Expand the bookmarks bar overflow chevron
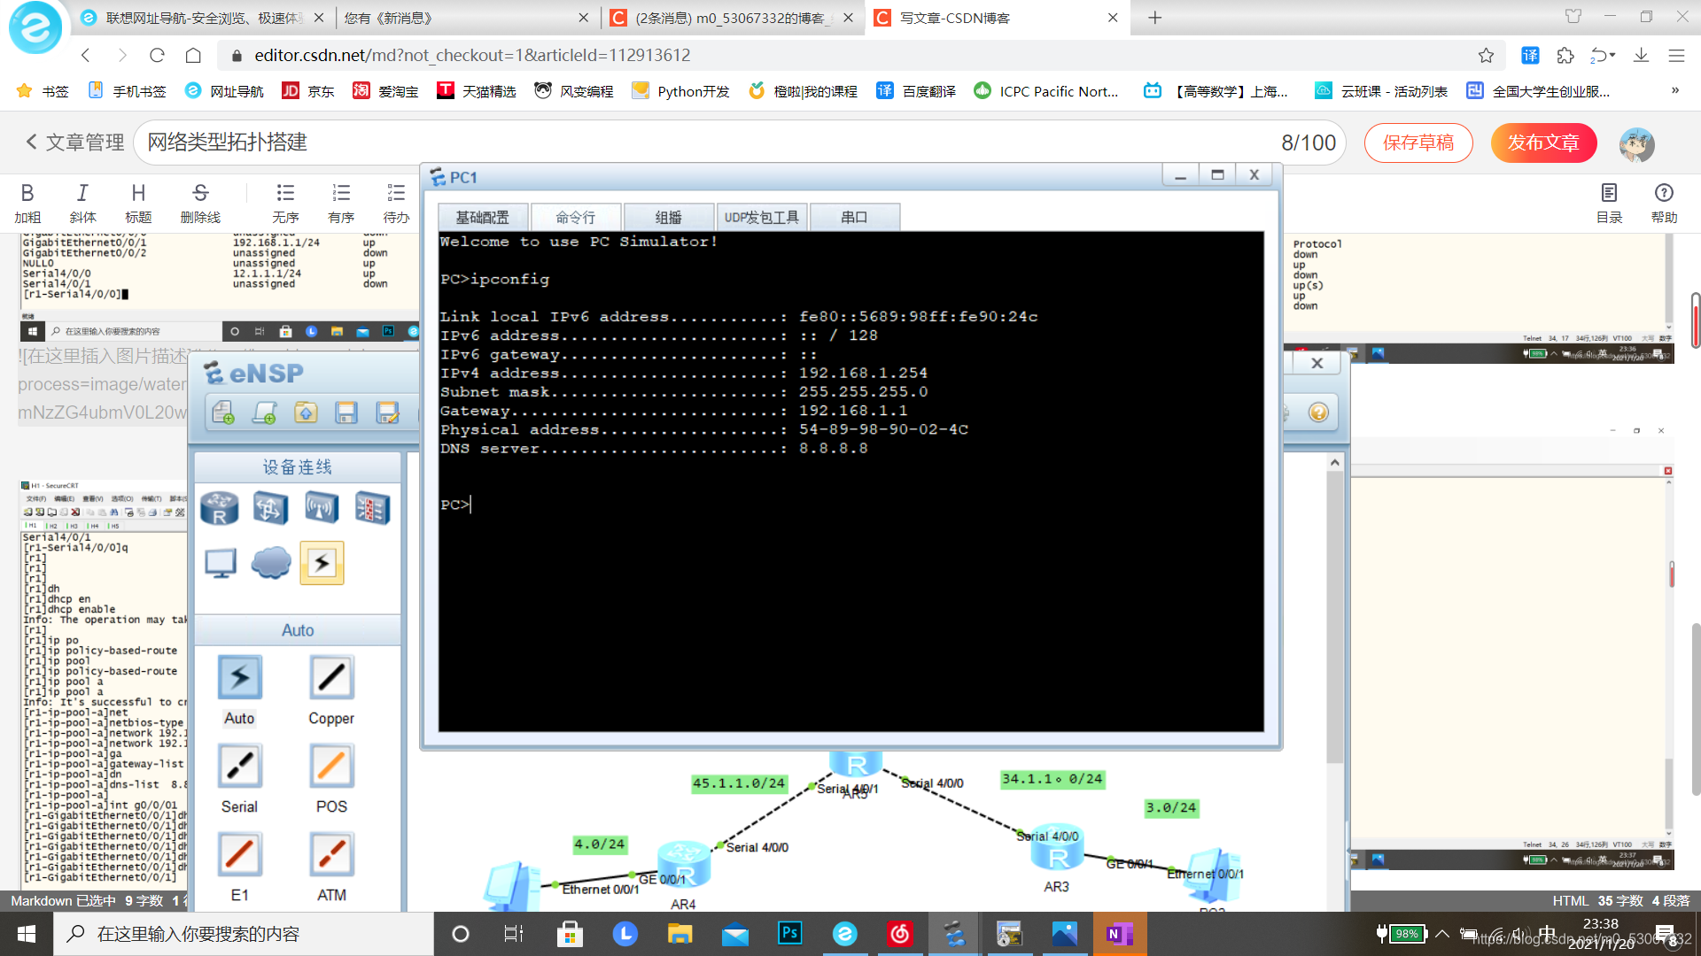 pyautogui.click(x=1674, y=90)
